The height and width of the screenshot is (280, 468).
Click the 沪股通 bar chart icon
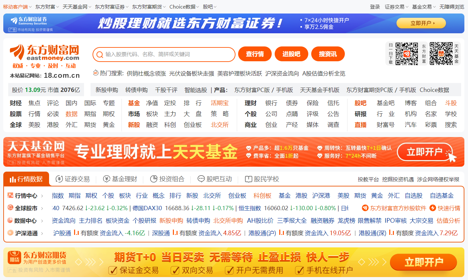pos(76,233)
